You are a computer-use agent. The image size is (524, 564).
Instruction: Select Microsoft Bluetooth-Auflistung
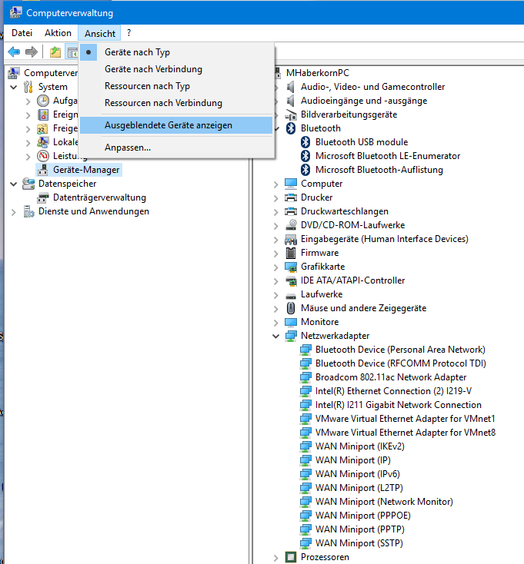[379, 170]
